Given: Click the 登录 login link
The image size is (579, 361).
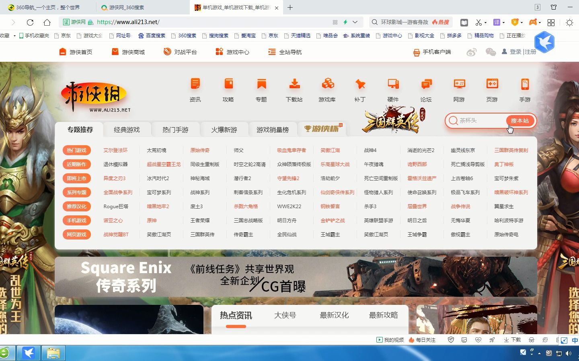Looking at the screenshot, I should coord(515,52).
